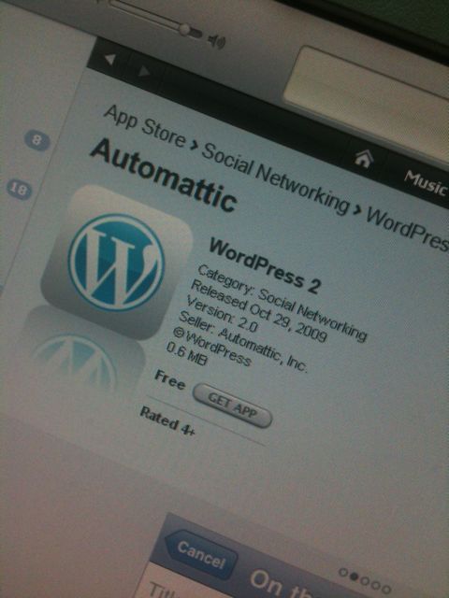Click the Rated 4+ label

tap(167, 421)
